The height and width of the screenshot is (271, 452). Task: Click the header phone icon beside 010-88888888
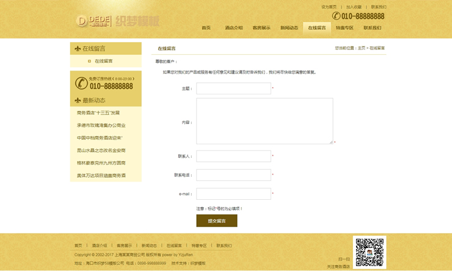pyautogui.click(x=336, y=16)
